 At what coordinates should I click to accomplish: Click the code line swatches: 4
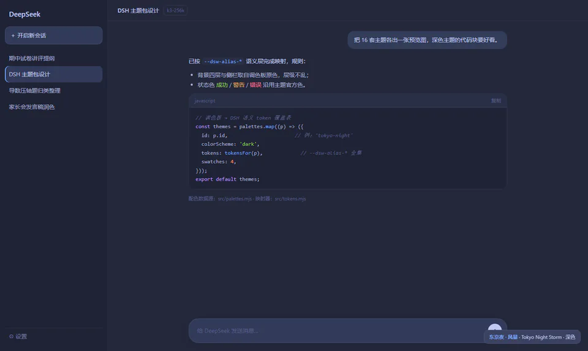coord(219,162)
